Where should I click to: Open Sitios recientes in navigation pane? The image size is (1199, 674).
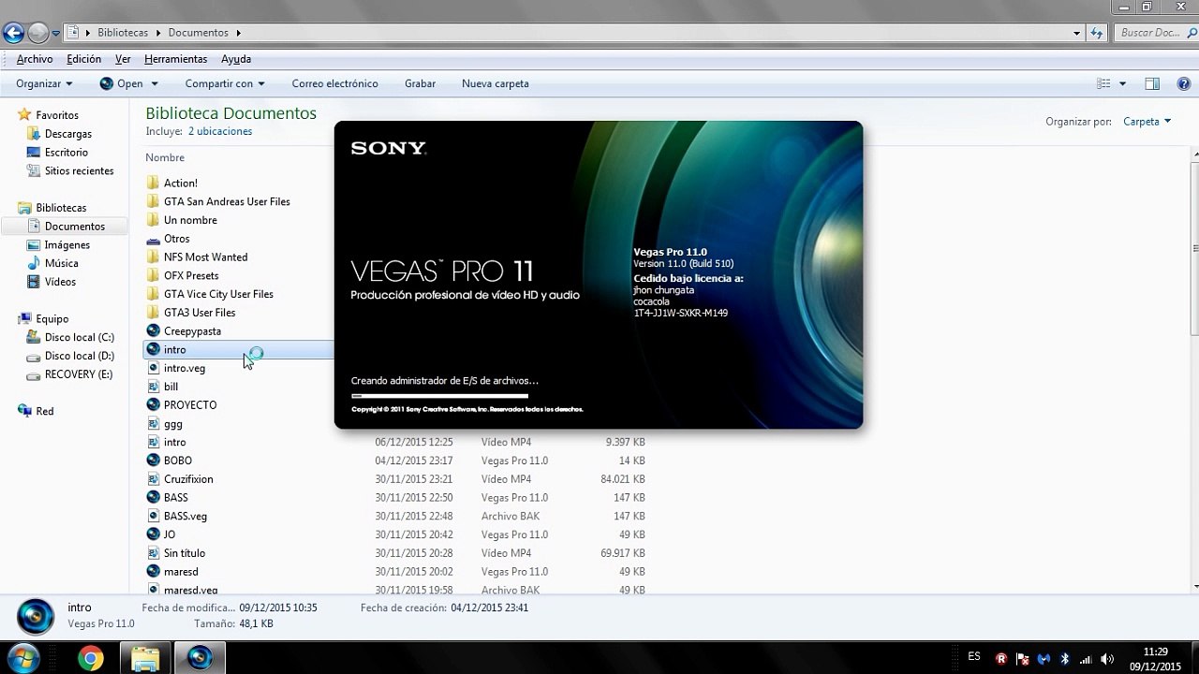click(x=79, y=171)
